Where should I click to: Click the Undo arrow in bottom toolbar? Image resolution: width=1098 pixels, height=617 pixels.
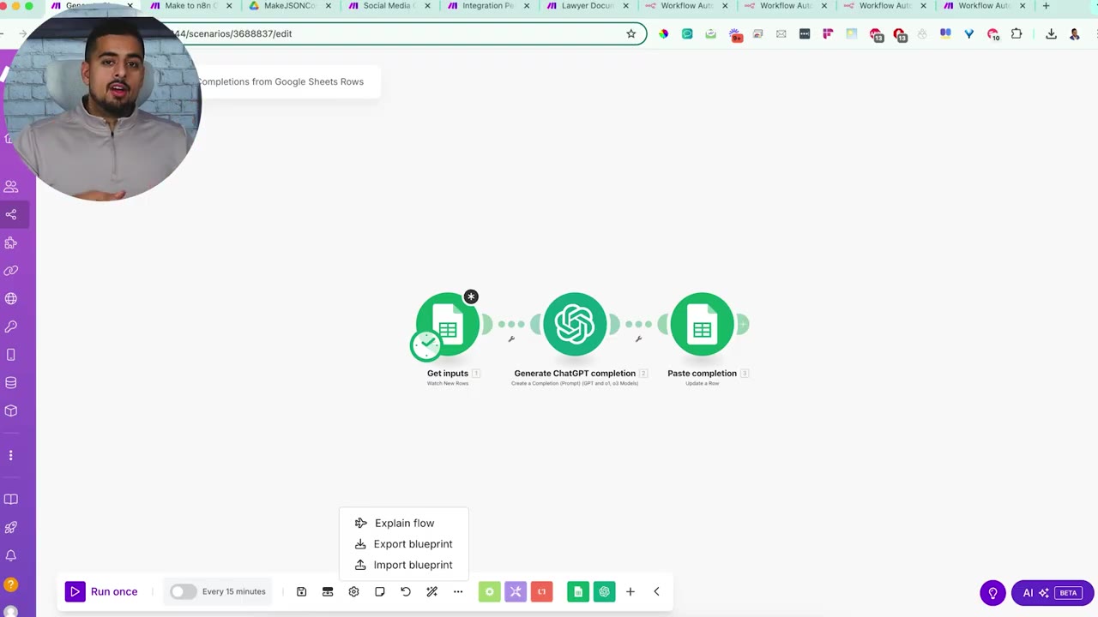tap(406, 591)
